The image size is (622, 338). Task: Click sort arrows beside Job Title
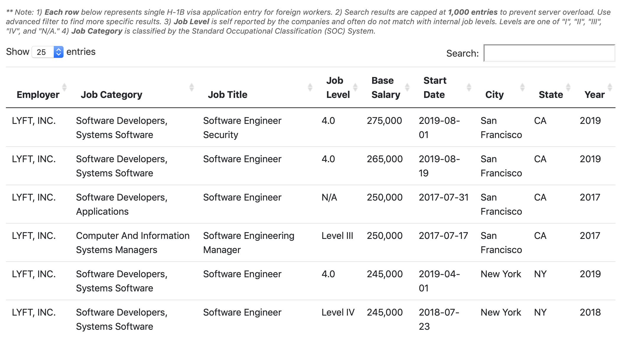click(310, 87)
